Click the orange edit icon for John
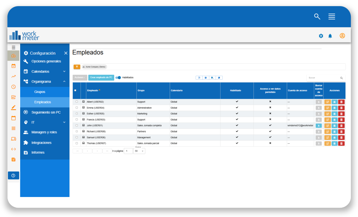The height and width of the screenshot is (217, 358). point(328,125)
